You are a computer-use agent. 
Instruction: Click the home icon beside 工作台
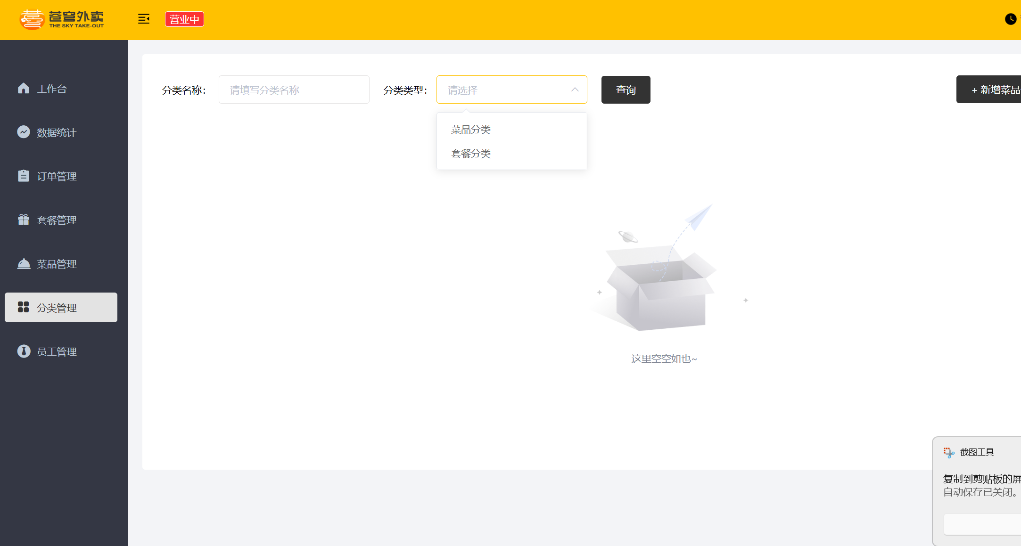coord(24,88)
